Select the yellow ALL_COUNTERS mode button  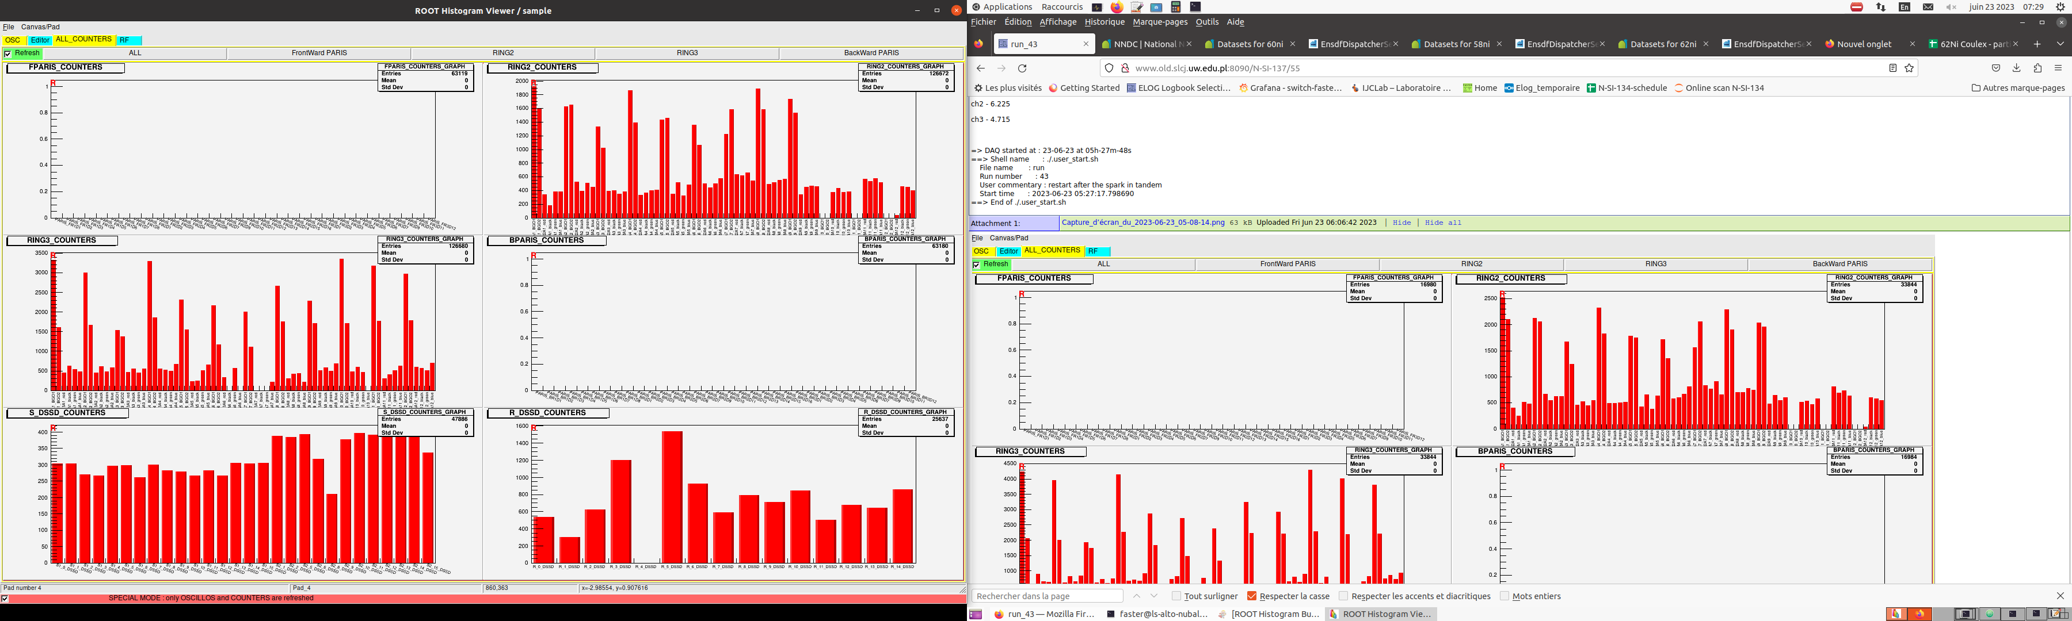[83, 39]
